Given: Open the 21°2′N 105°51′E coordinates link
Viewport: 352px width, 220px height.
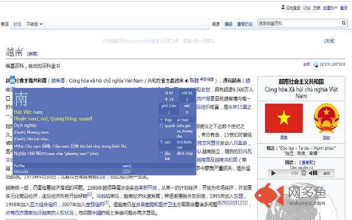Looking at the screenshot, I should (x=332, y=64).
